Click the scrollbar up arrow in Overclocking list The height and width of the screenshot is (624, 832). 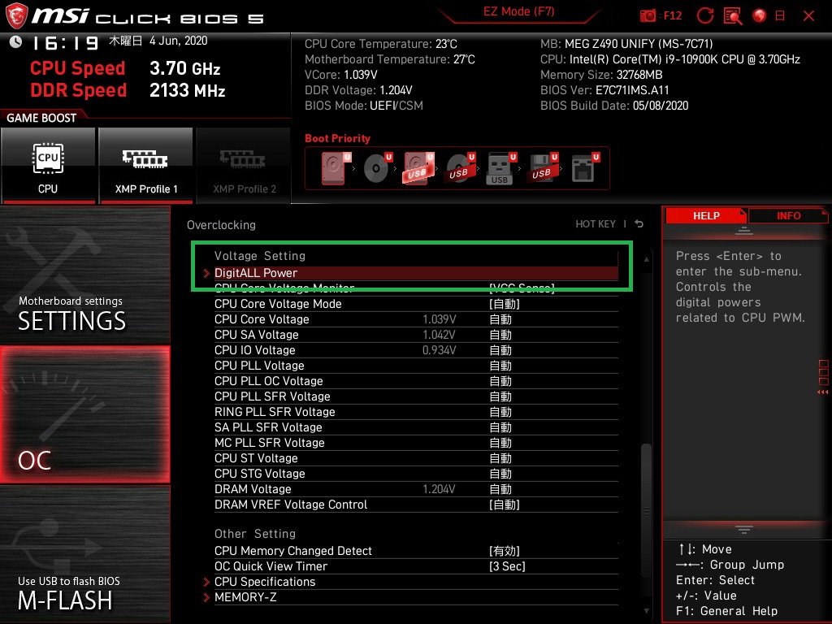click(646, 259)
